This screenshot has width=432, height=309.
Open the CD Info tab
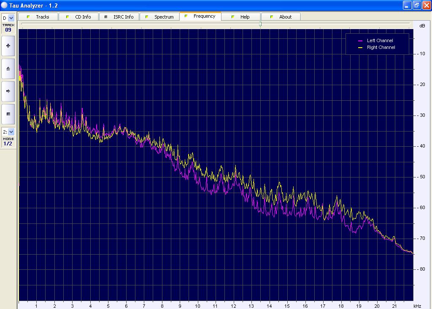(x=83, y=17)
